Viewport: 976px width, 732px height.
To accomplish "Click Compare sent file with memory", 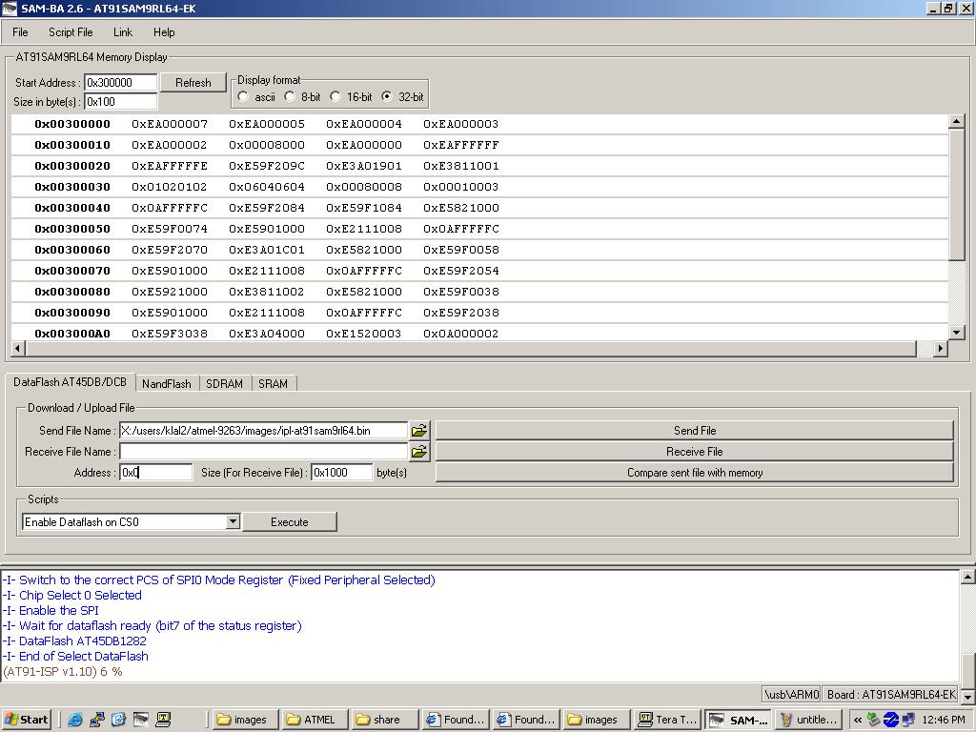I will click(x=694, y=473).
